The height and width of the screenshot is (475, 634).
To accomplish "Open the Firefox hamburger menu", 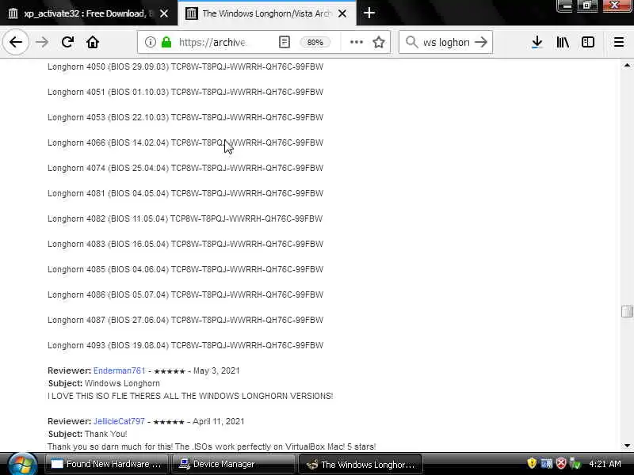I will pos(619,42).
